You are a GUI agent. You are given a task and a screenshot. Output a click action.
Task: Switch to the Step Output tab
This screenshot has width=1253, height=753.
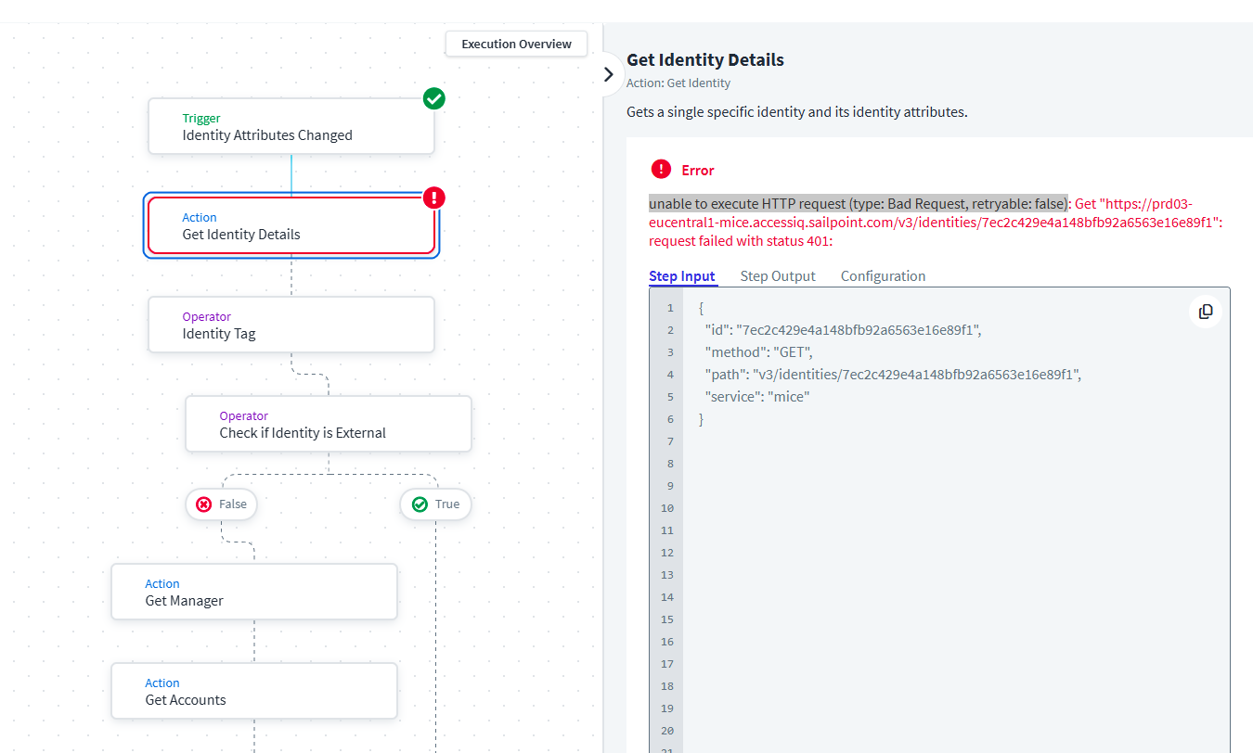[778, 276]
